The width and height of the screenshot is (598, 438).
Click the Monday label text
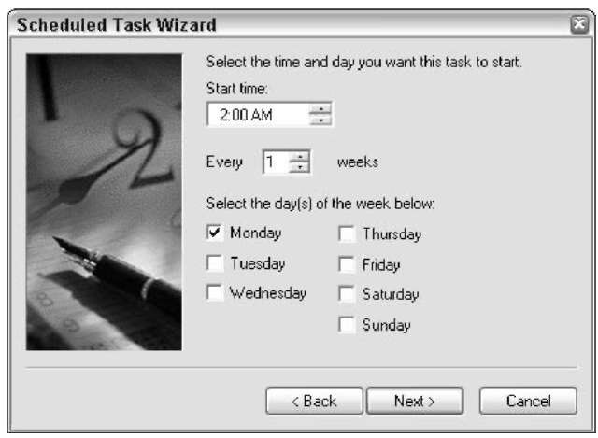(255, 233)
